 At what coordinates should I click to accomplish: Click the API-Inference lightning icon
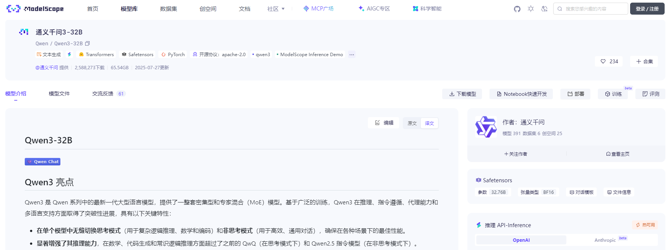479,225
